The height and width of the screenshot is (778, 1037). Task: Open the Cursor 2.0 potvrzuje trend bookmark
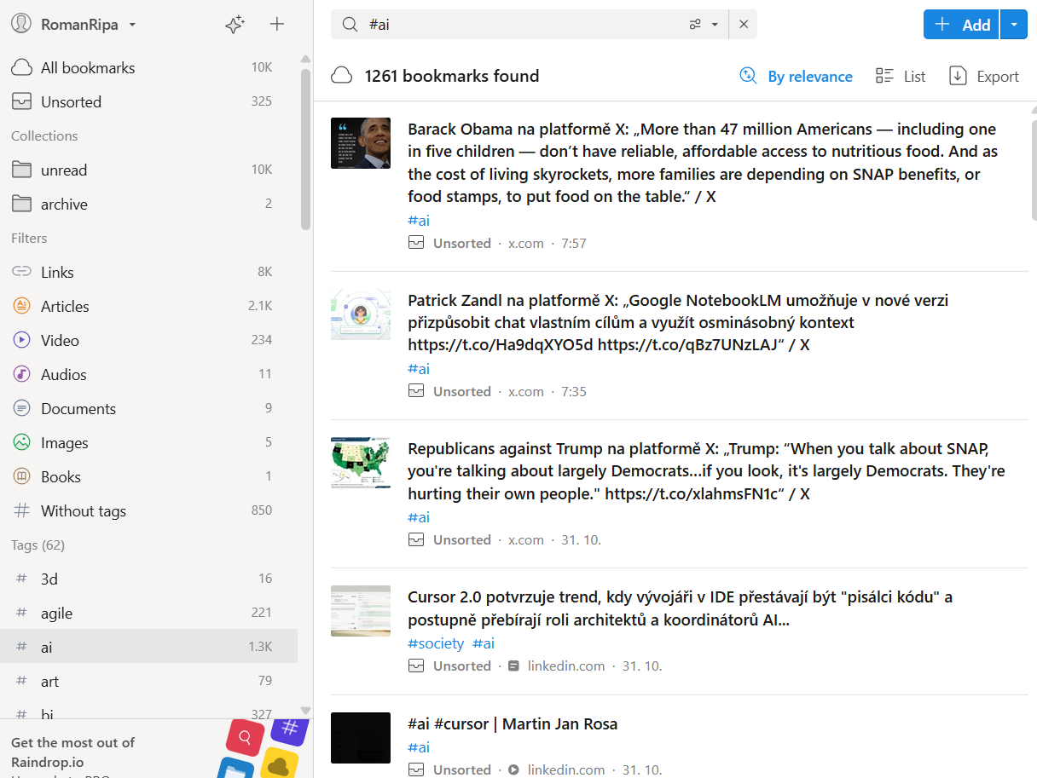point(680,608)
